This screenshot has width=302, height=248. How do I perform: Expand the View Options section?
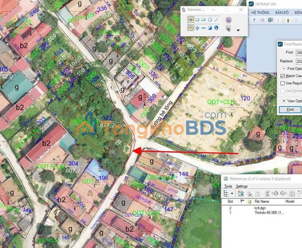point(284,101)
